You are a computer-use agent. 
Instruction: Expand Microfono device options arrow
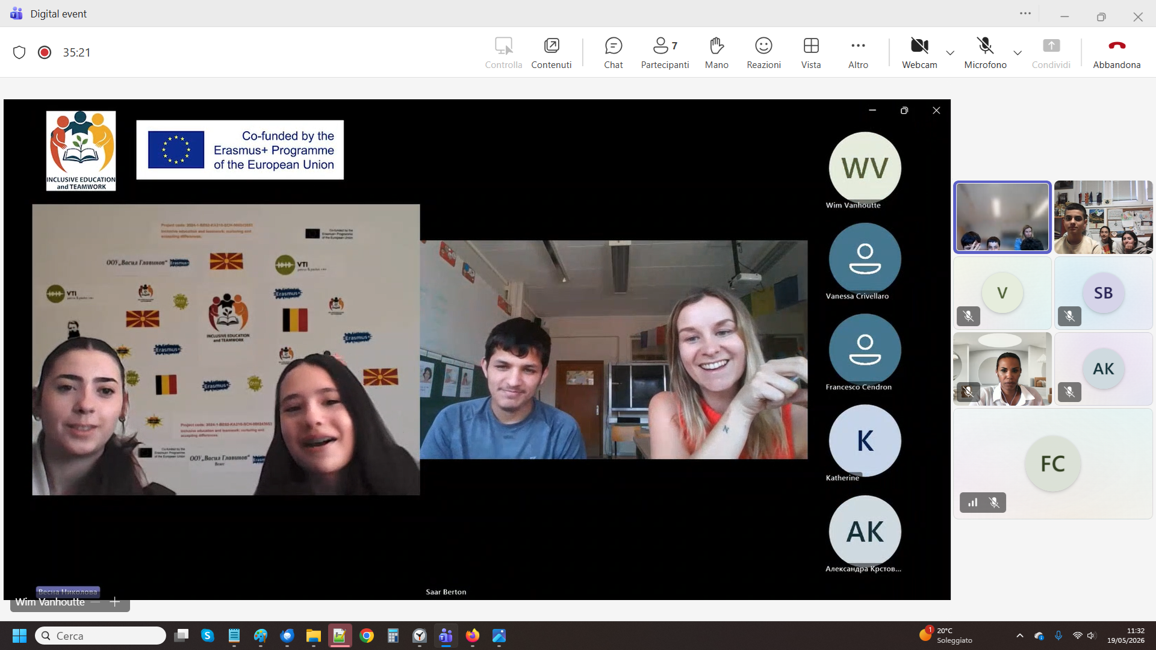point(1018,53)
